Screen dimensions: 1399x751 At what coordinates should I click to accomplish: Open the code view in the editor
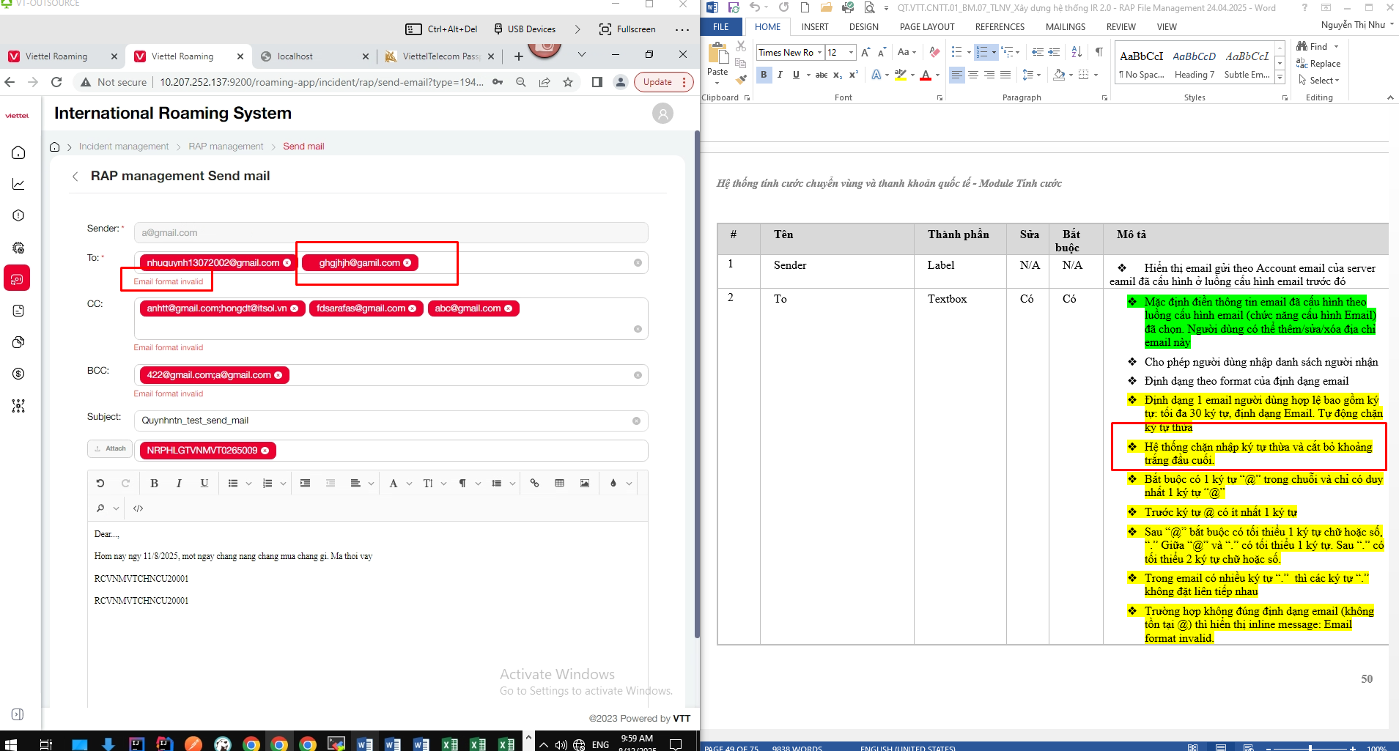[138, 508]
